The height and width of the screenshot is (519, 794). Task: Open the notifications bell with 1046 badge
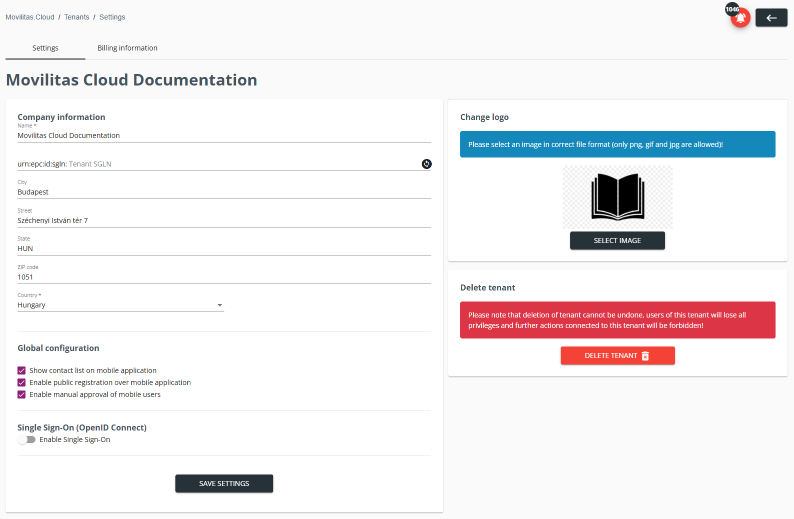(x=741, y=17)
